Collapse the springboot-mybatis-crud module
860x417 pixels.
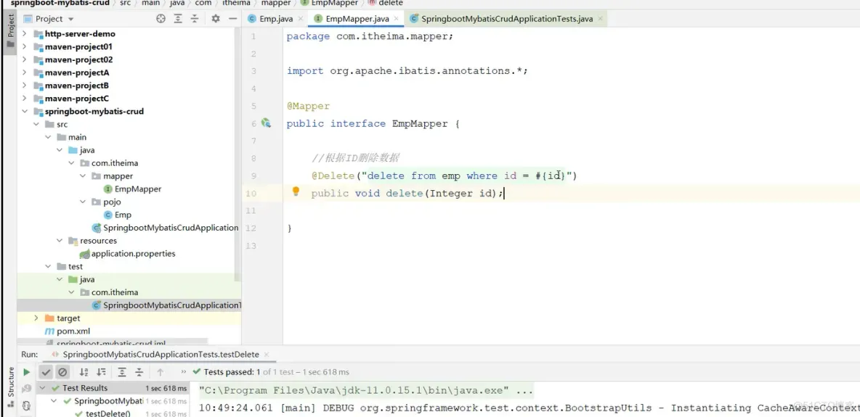coord(24,111)
